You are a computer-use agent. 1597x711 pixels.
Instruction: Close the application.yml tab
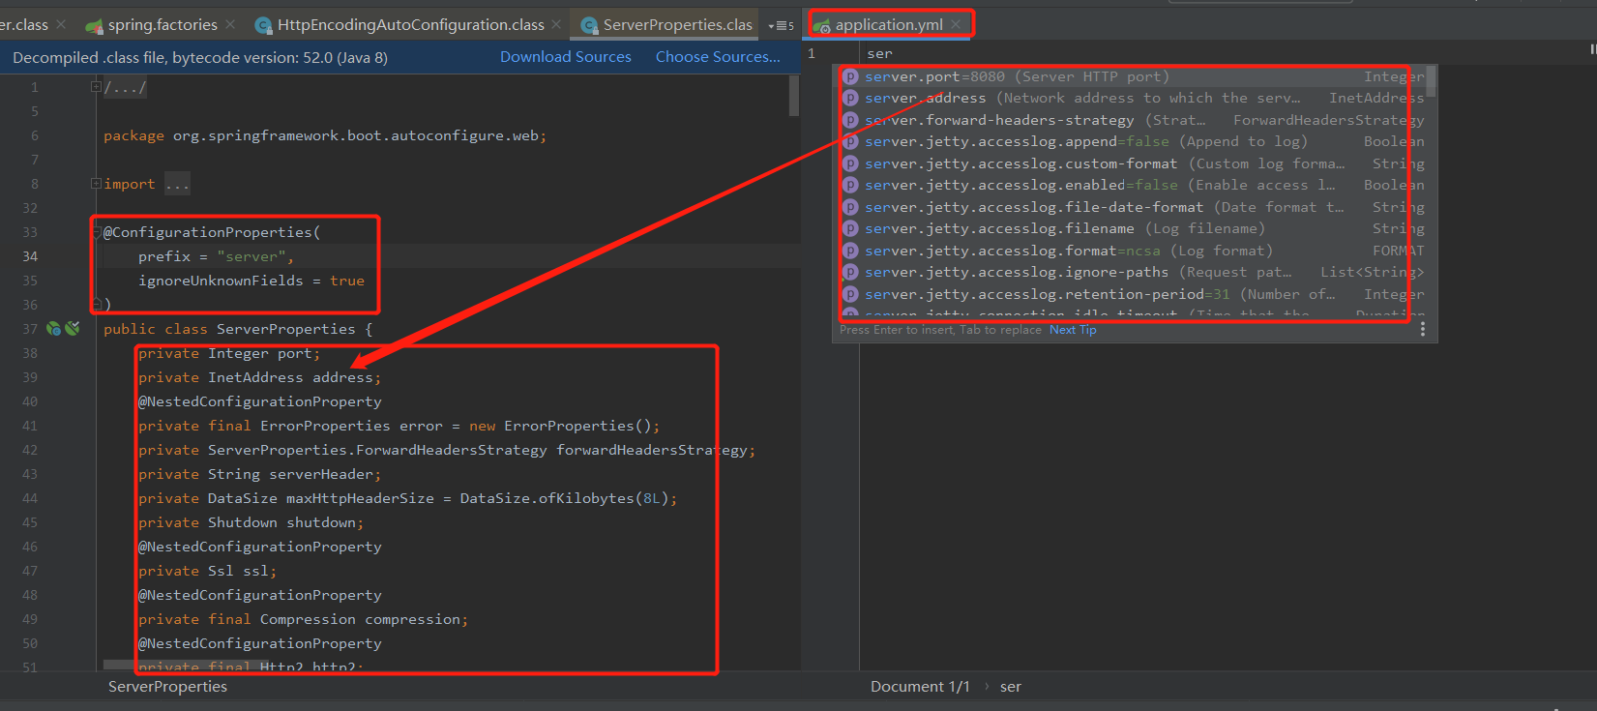pyautogui.click(x=956, y=24)
